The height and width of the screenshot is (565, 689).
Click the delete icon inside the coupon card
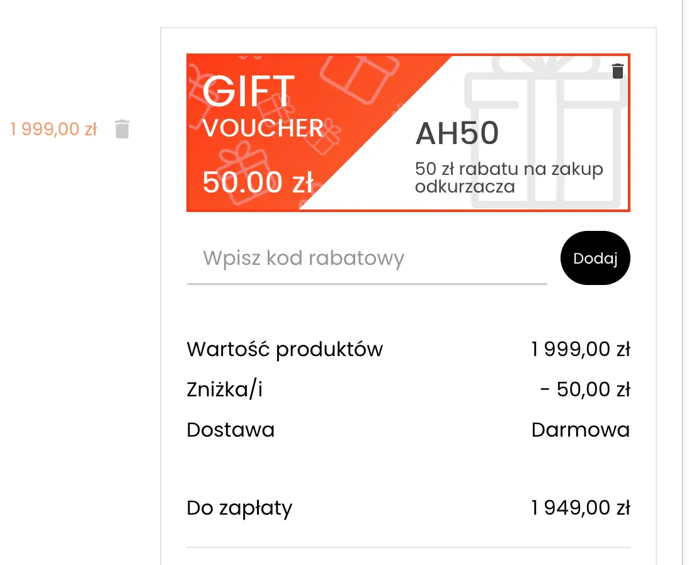coord(618,71)
